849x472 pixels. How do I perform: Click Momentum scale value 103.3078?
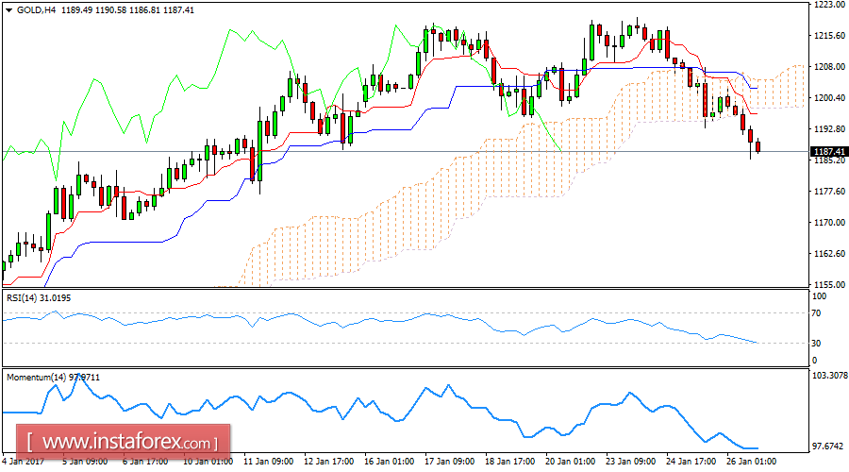coord(830,375)
